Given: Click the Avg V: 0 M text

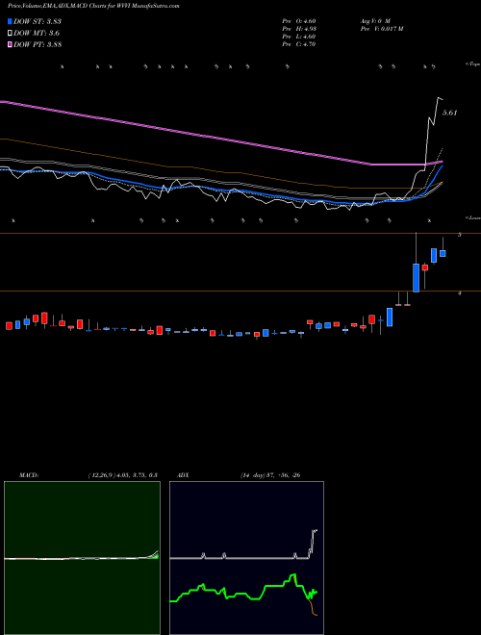Looking at the screenshot, I should pyautogui.click(x=374, y=20).
